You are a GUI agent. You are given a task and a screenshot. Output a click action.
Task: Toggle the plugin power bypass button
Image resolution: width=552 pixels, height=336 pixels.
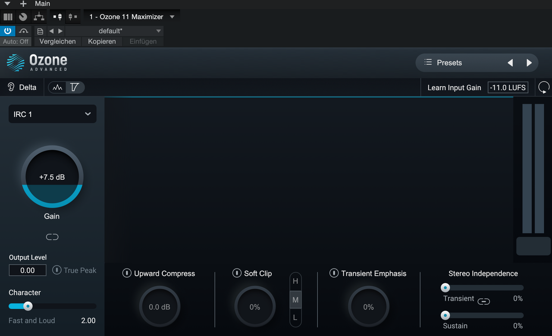click(8, 31)
